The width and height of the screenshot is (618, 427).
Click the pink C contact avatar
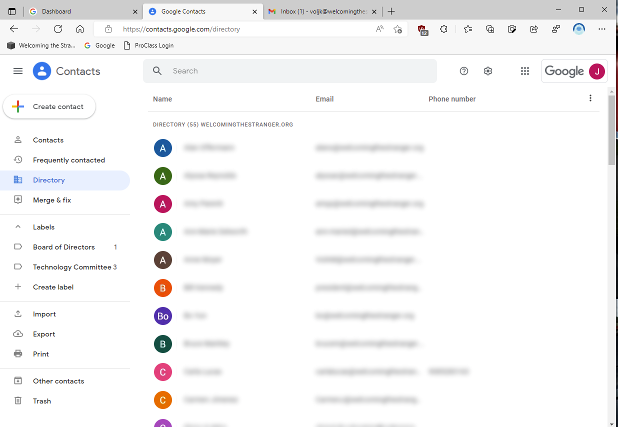163,372
